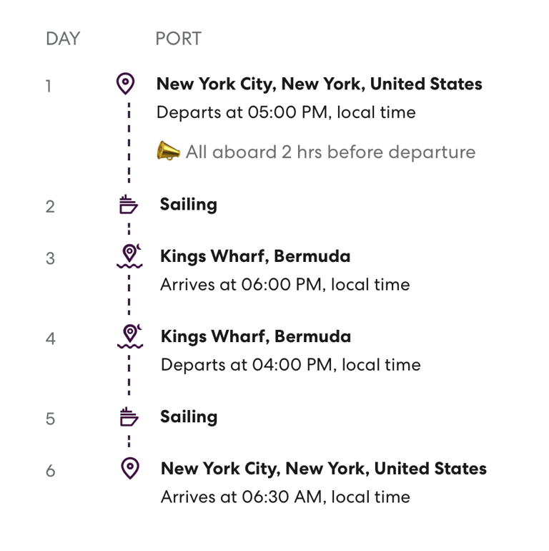549x551 pixels.
Task: Select Day 3 Kings Wharf, Bermuda heading
Action: pos(255,256)
